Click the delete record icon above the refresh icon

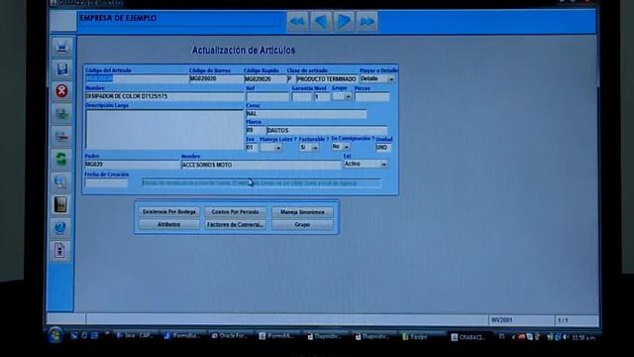coord(61,137)
